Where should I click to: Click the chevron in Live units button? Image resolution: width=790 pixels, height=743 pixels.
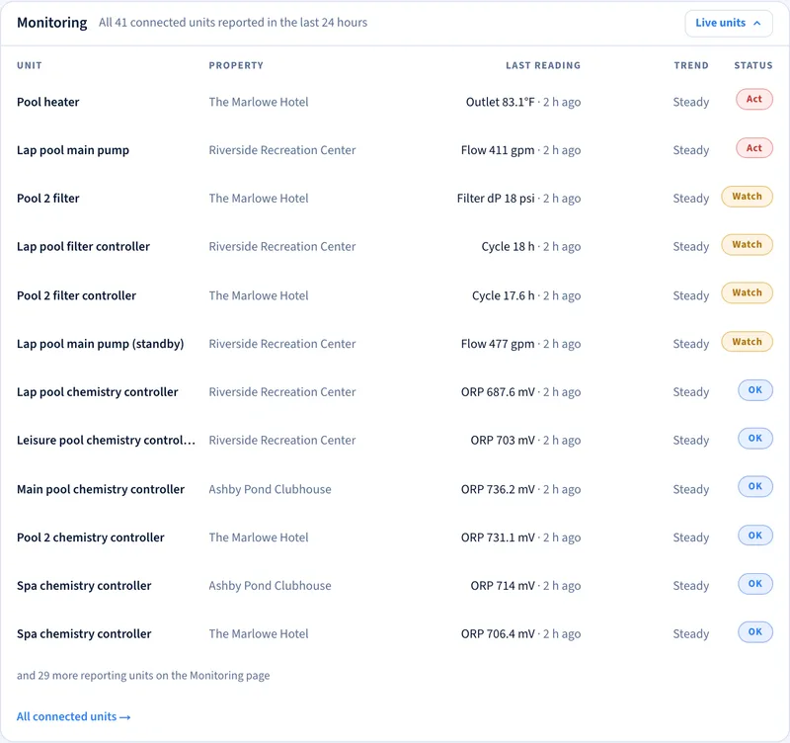756,23
